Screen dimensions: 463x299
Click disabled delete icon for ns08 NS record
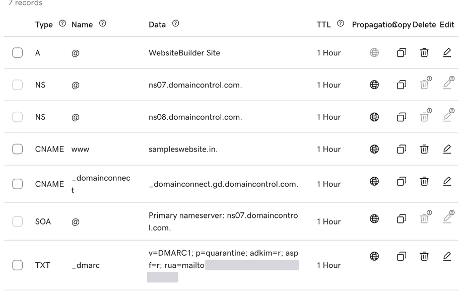point(424,117)
